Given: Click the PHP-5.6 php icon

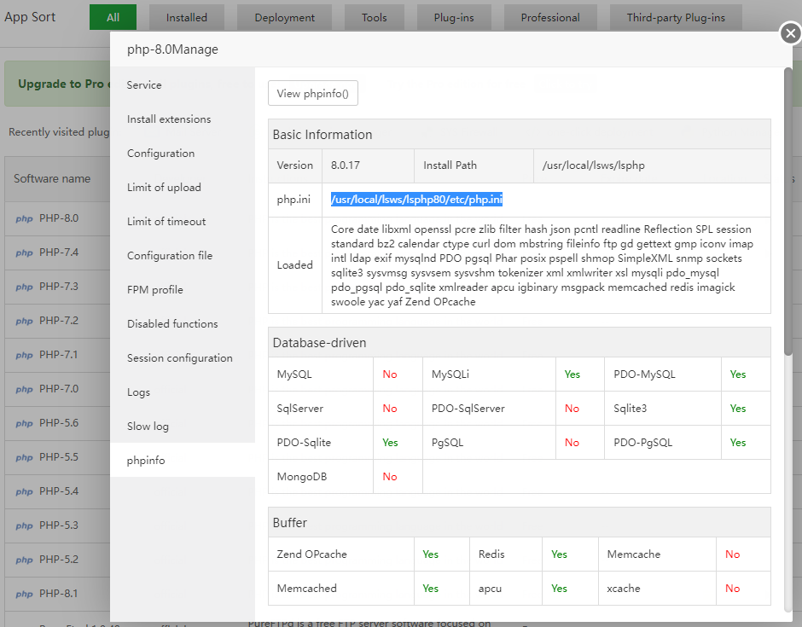Looking at the screenshot, I should [x=24, y=423].
